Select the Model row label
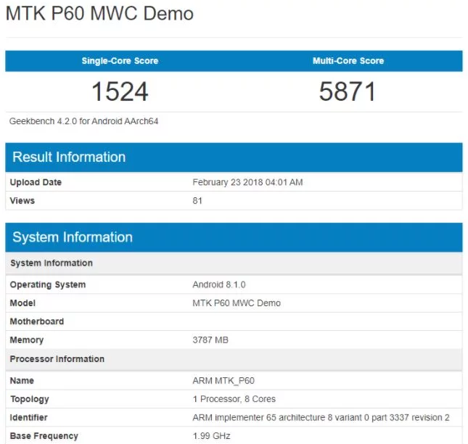Viewport: 468px width, 444px height. (22, 303)
